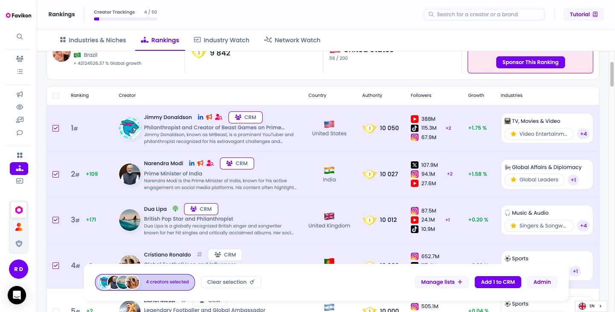Open the search icon in left sidebar
Image resolution: width=615 pixels, height=312 pixels.
(x=20, y=37)
